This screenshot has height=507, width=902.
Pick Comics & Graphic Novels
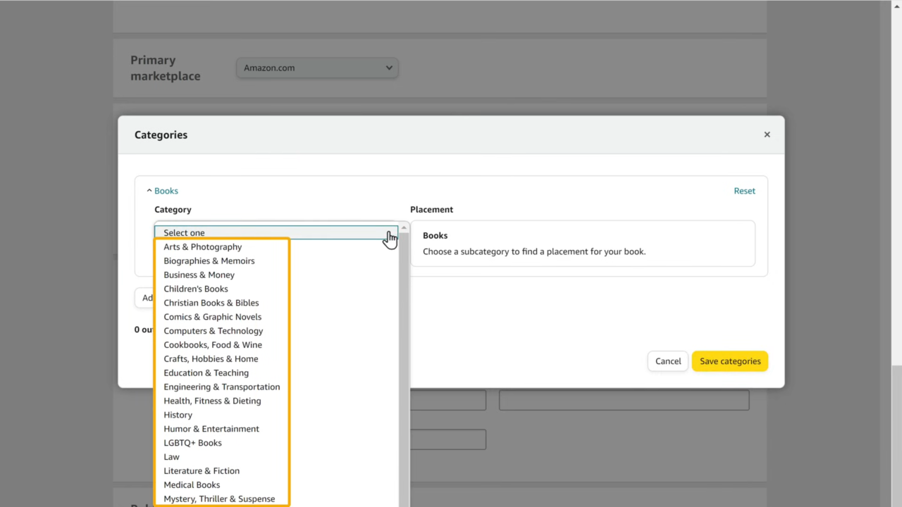coord(276,317)
